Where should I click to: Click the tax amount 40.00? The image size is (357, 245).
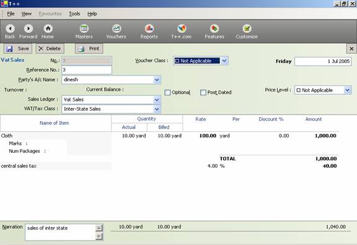[x=330, y=166]
